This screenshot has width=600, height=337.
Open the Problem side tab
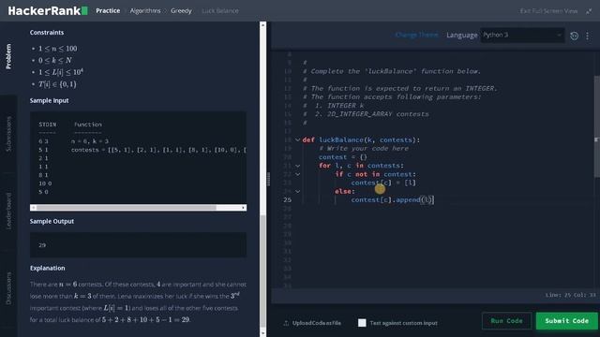(8, 56)
